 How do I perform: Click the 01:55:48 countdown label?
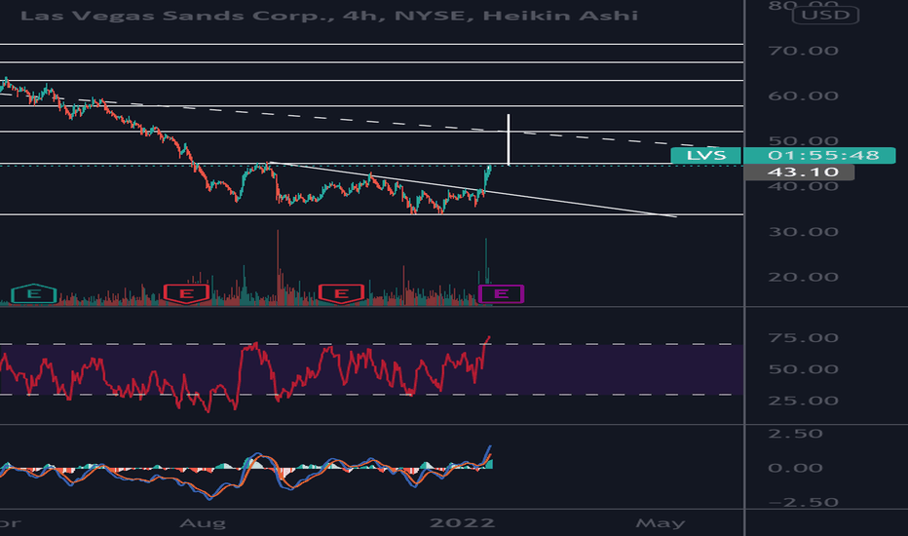[819, 155]
